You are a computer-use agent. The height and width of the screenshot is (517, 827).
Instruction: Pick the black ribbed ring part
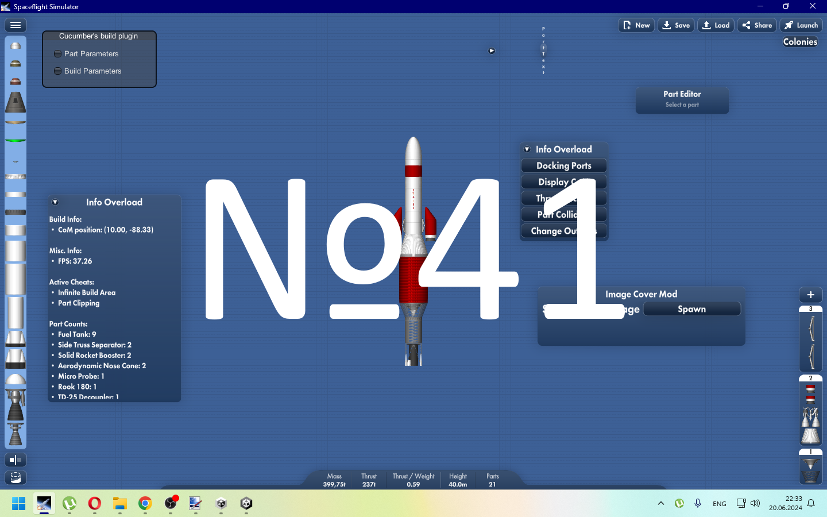tap(16, 212)
